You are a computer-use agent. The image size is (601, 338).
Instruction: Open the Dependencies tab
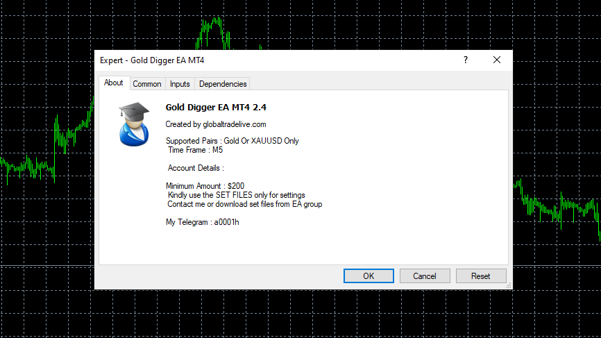223,84
